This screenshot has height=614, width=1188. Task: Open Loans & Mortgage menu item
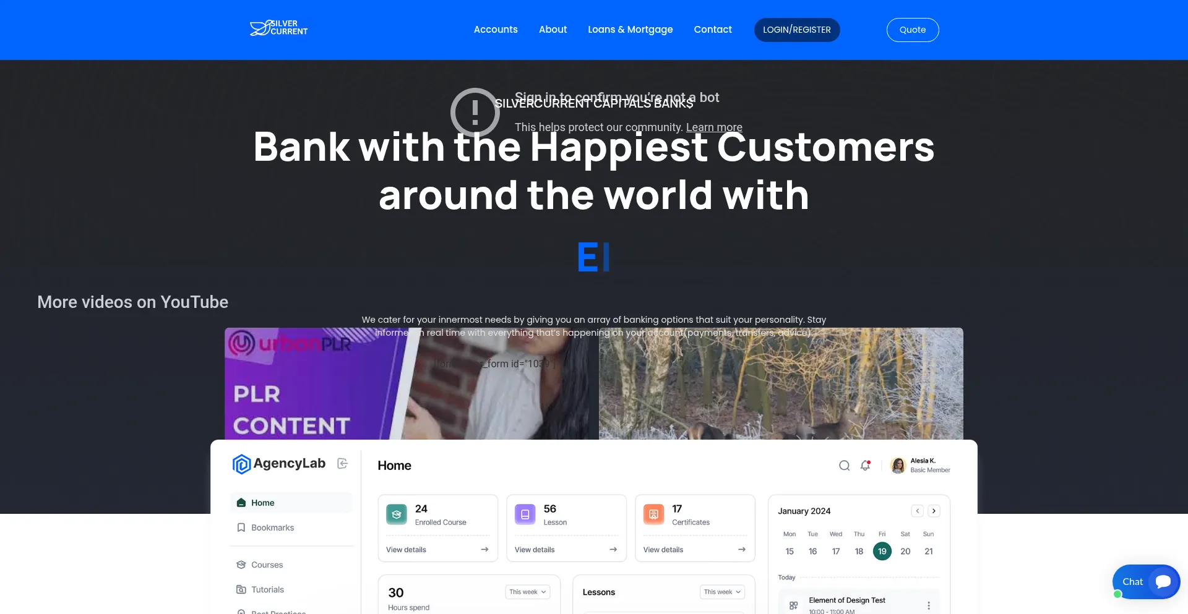pyautogui.click(x=631, y=30)
